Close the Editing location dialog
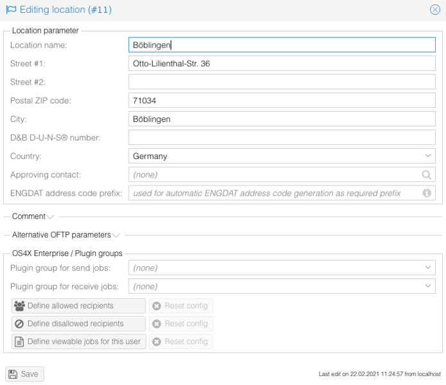The height and width of the screenshot is (385, 446). (x=435, y=10)
